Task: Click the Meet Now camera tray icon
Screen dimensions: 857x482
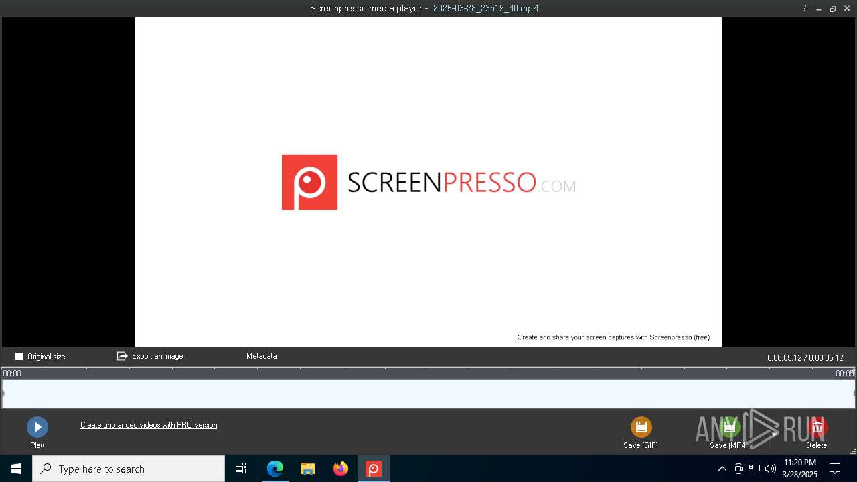Action: (x=738, y=469)
